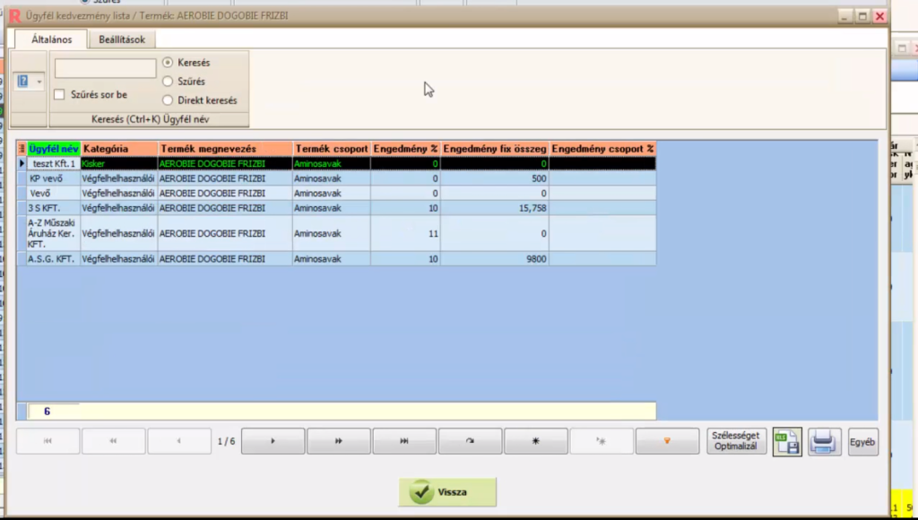Click the printer icon button
The height and width of the screenshot is (520, 918).
coord(825,441)
